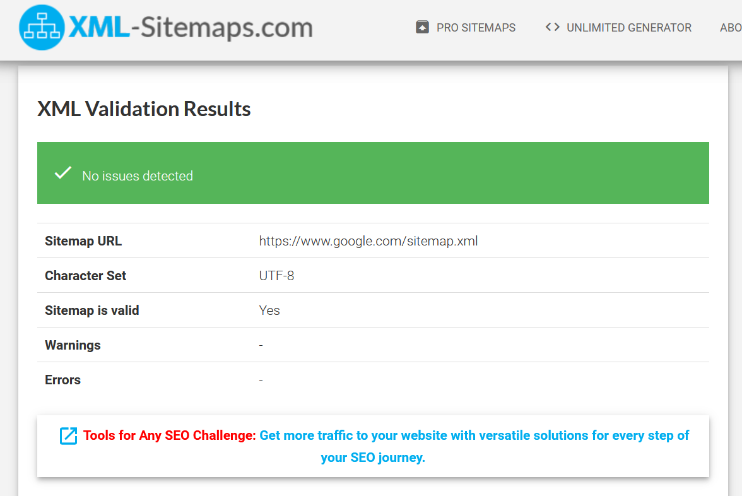Viewport: 742px width, 496px height.
Task: Select the "Errors" row label
Action: coord(63,380)
